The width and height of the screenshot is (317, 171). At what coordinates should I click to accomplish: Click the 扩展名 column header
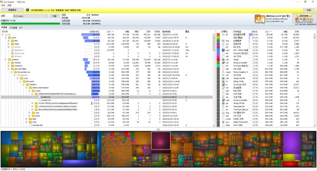[225, 32]
